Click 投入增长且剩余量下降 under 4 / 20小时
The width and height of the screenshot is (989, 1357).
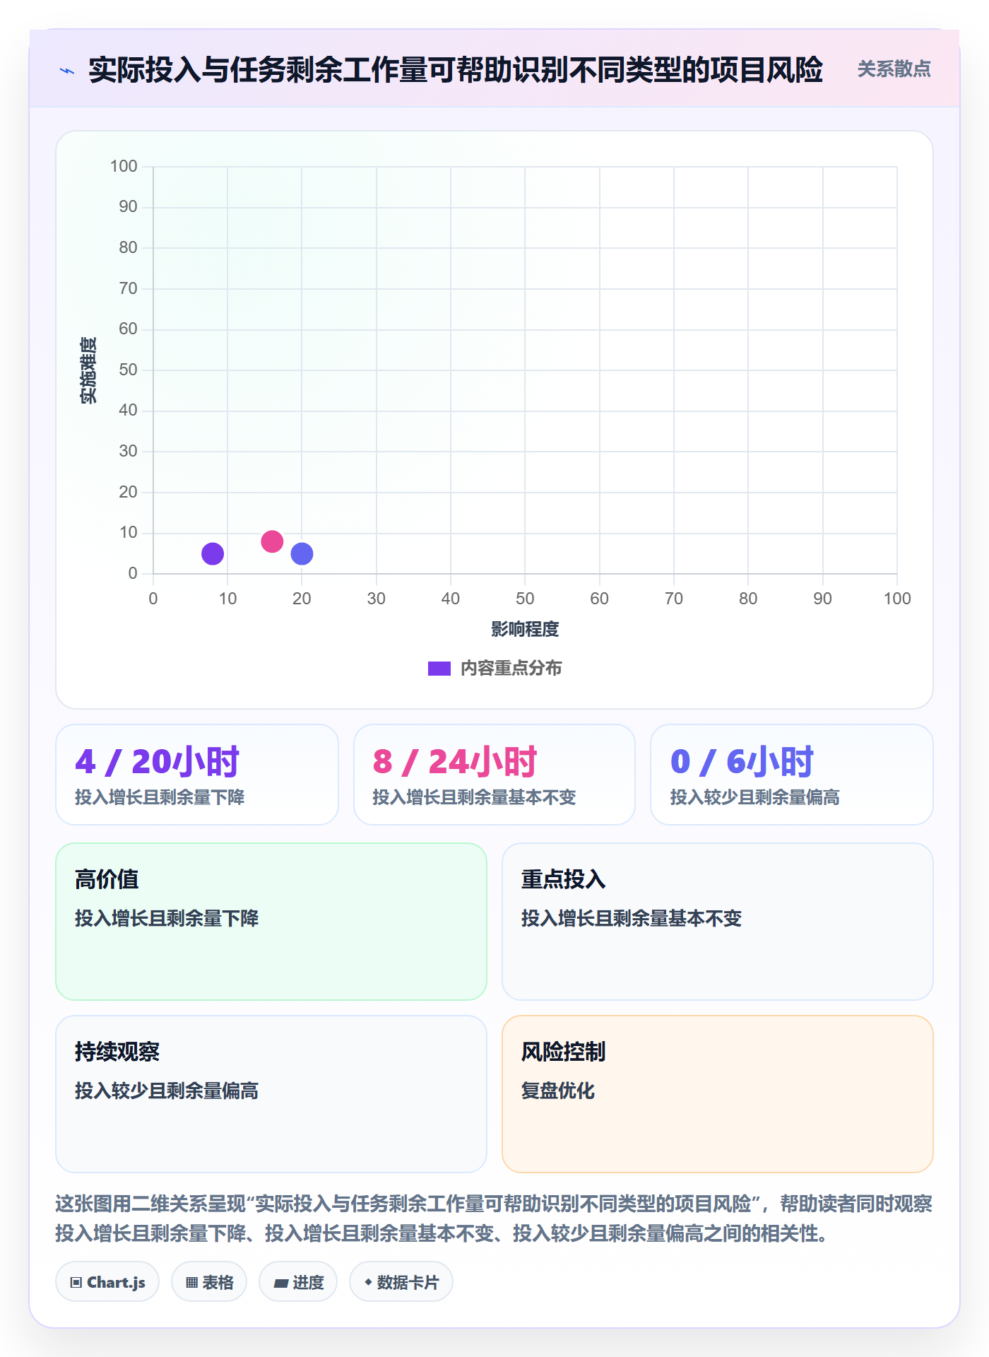tap(160, 797)
